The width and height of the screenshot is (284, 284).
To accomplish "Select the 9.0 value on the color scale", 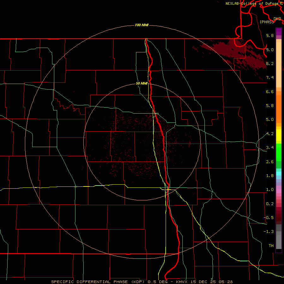I will [x=270, y=50].
